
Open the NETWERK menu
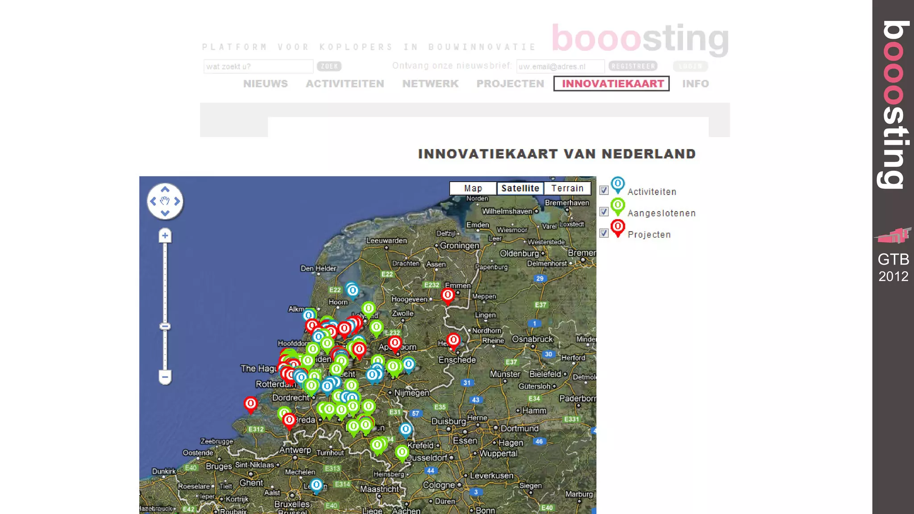(x=430, y=84)
